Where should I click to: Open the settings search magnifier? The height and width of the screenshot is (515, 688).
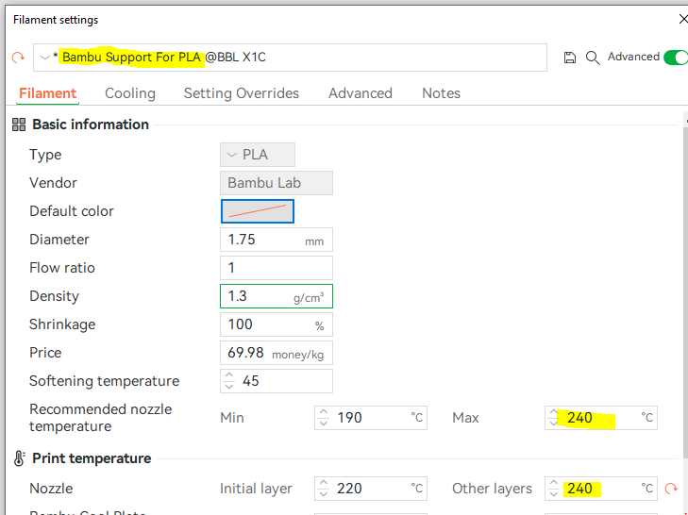click(593, 58)
